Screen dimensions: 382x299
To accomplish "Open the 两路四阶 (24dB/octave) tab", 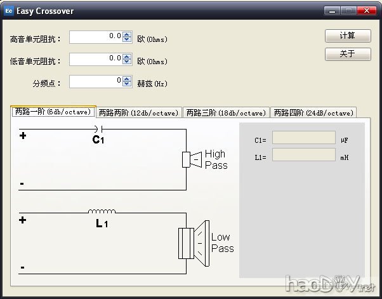I will 313,113.
